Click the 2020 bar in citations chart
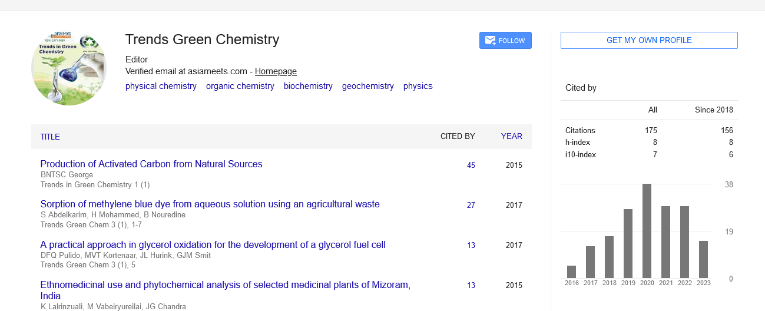The image size is (765, 311). pos(647,231)
